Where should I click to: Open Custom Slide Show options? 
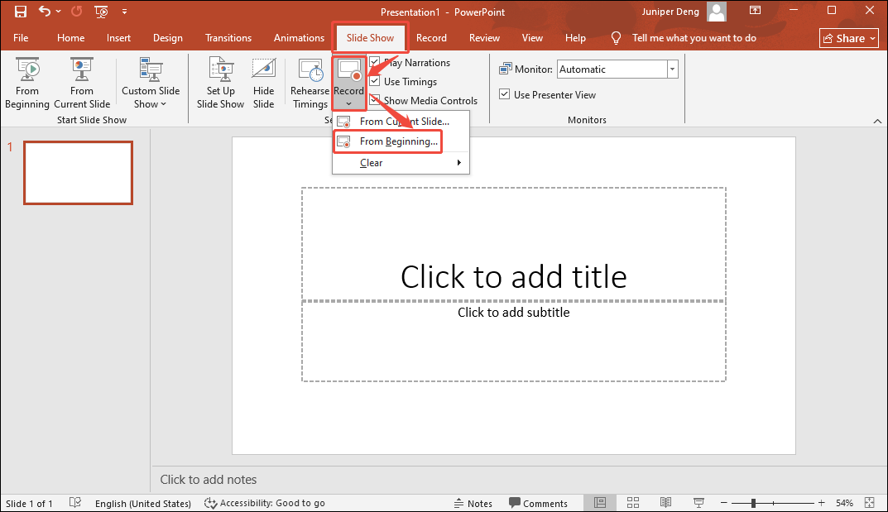point(151,82)
